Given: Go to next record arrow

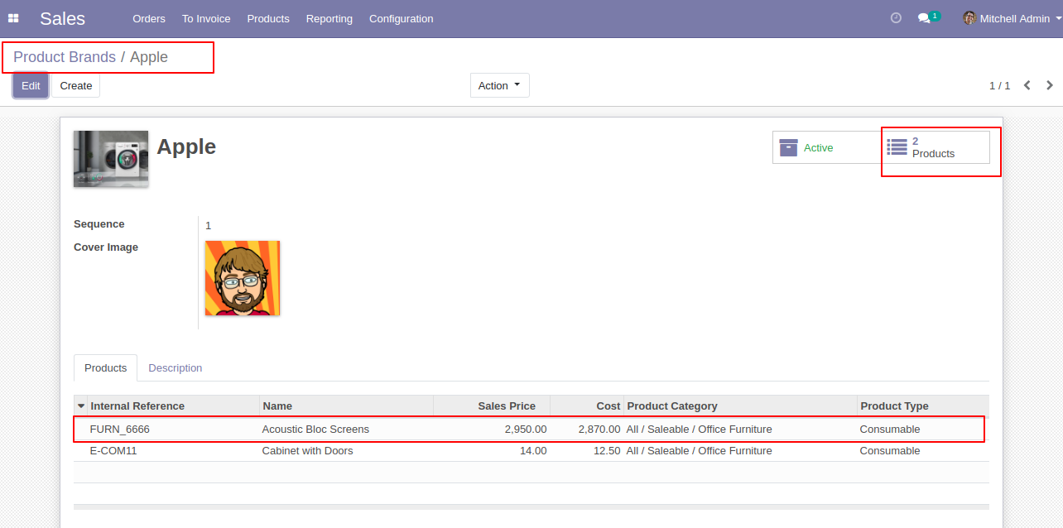Looking at the screenshot, I should click(x=1050, y=85).
